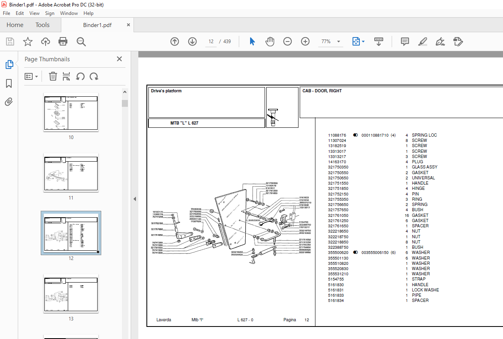The image size is (503, 339).
Task: Click 'MTB "L" L 627' title text
Action: pyautogui.click(x=184, y=123)
